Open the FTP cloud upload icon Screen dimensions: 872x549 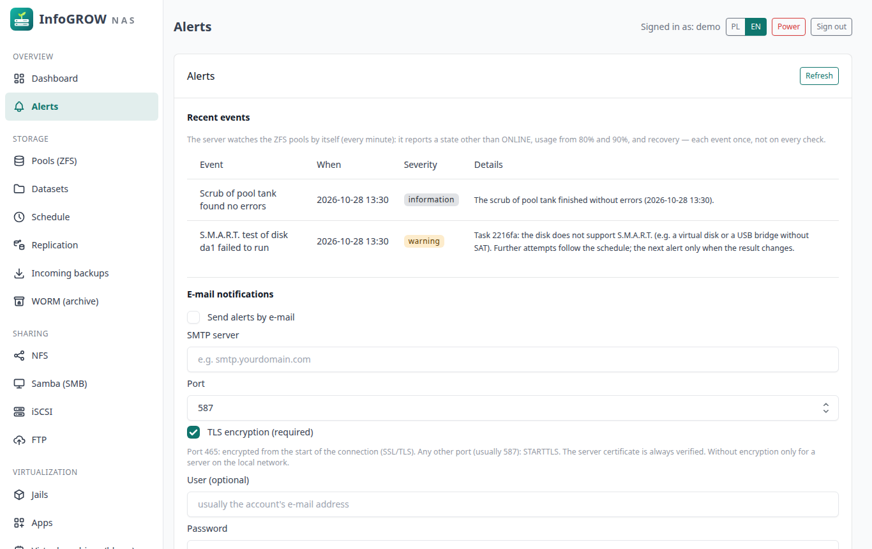click(x=19, y=440)
